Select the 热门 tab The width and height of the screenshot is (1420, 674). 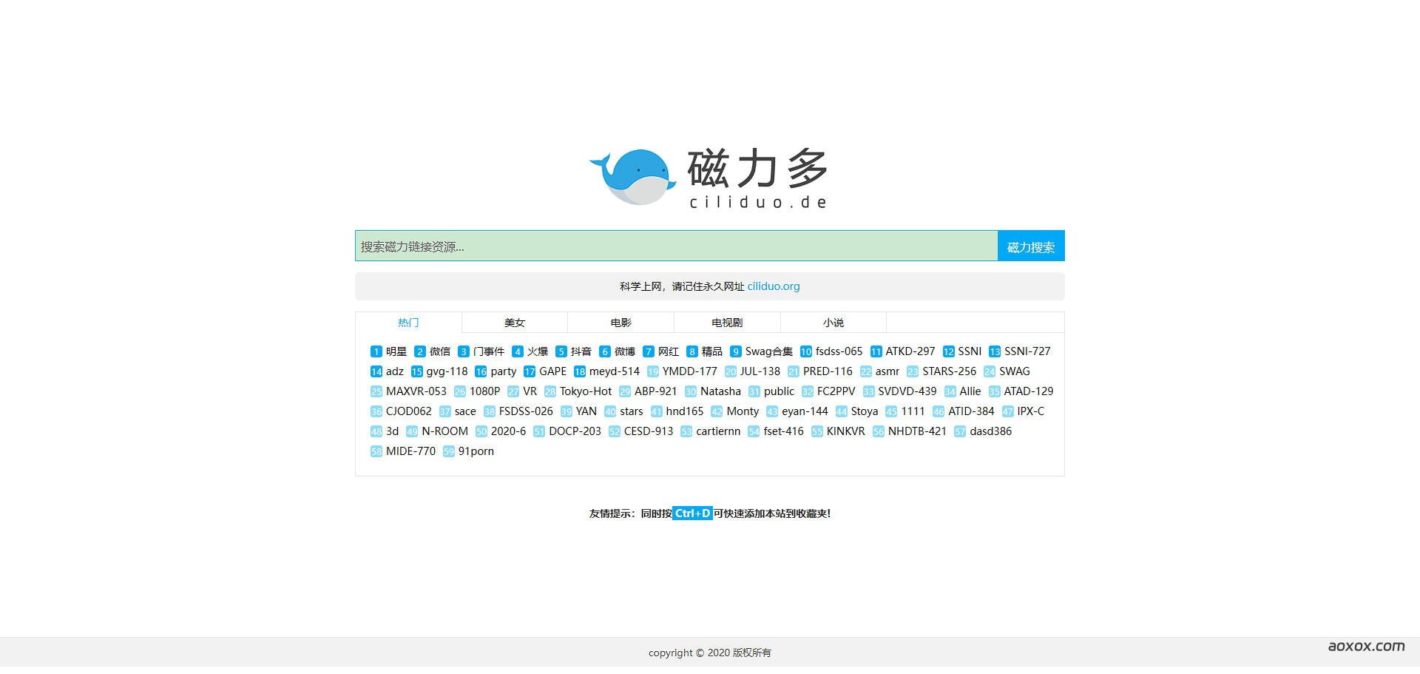408,323
